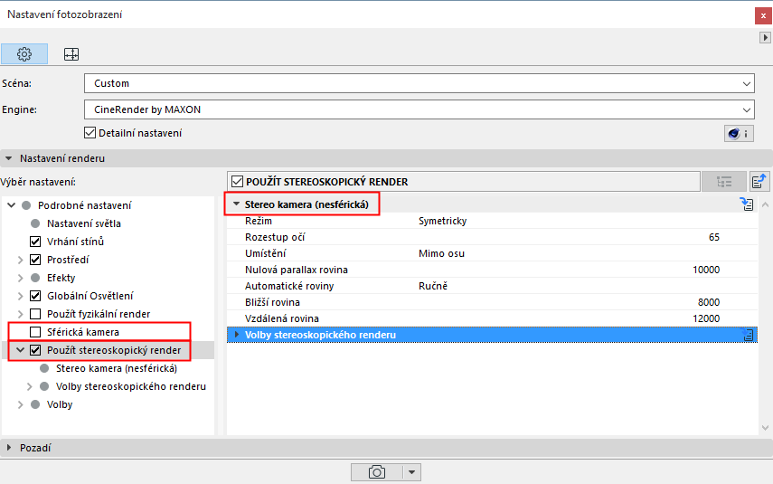The width and height of the screenshot is (773, 484).
Task: Collapse the Nastavení renderu section
Action: point(8,158)
